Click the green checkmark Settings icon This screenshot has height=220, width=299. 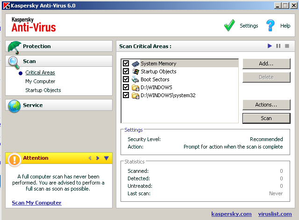[x=229, y=25]
